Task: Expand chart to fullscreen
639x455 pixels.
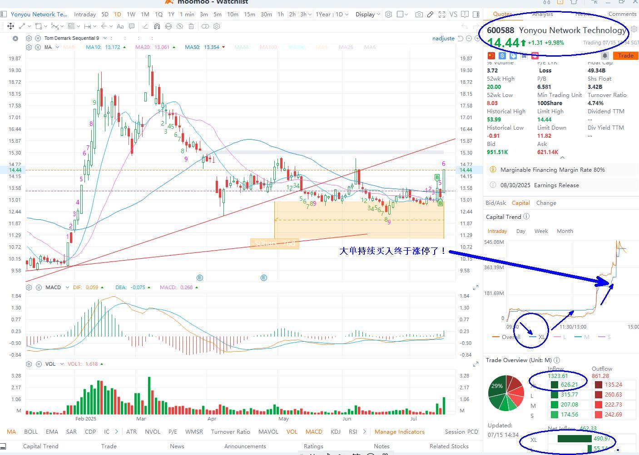Action: (442, 15)
